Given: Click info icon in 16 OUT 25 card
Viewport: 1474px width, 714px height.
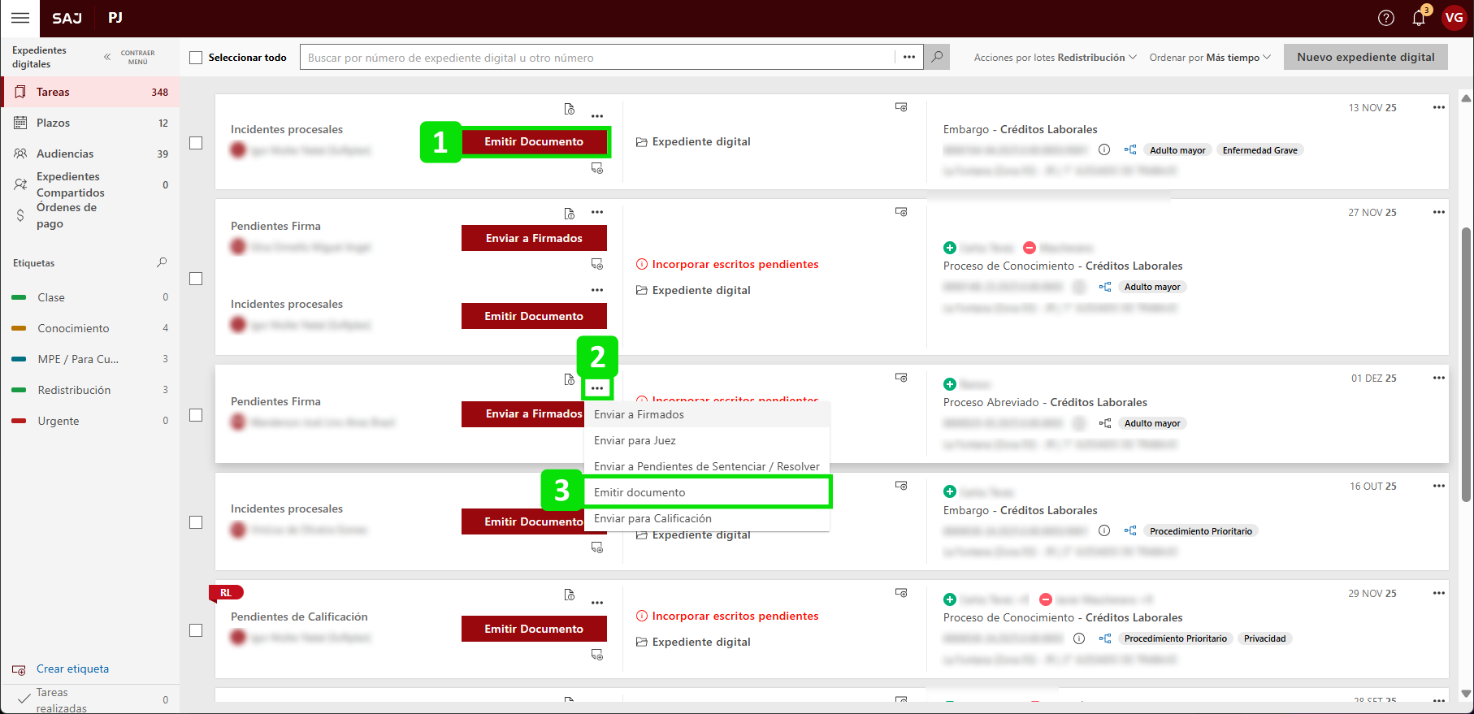Looking at the screenshot, I should [x=1104, y=530].
